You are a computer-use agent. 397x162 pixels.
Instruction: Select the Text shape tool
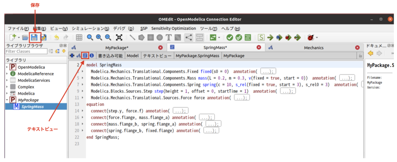pos(169,38)
